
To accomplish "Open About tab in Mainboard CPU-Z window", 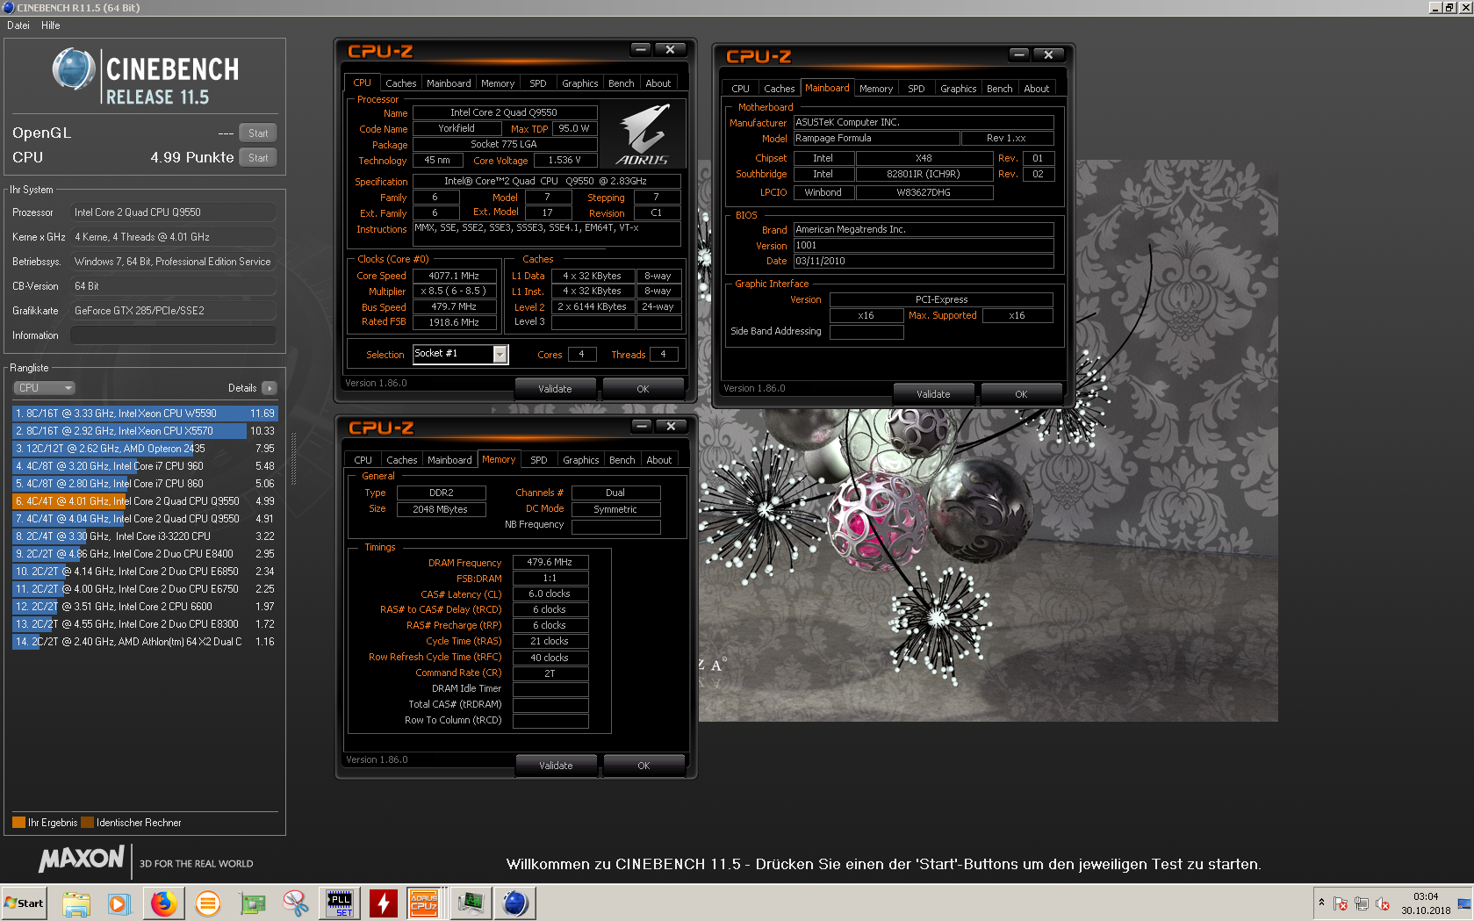I will [x=1037, y=89].
